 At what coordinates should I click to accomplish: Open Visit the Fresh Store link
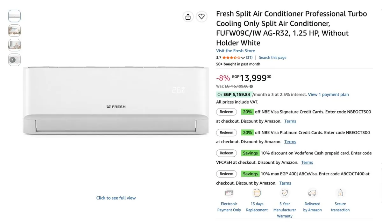click(x=236, y=51)
